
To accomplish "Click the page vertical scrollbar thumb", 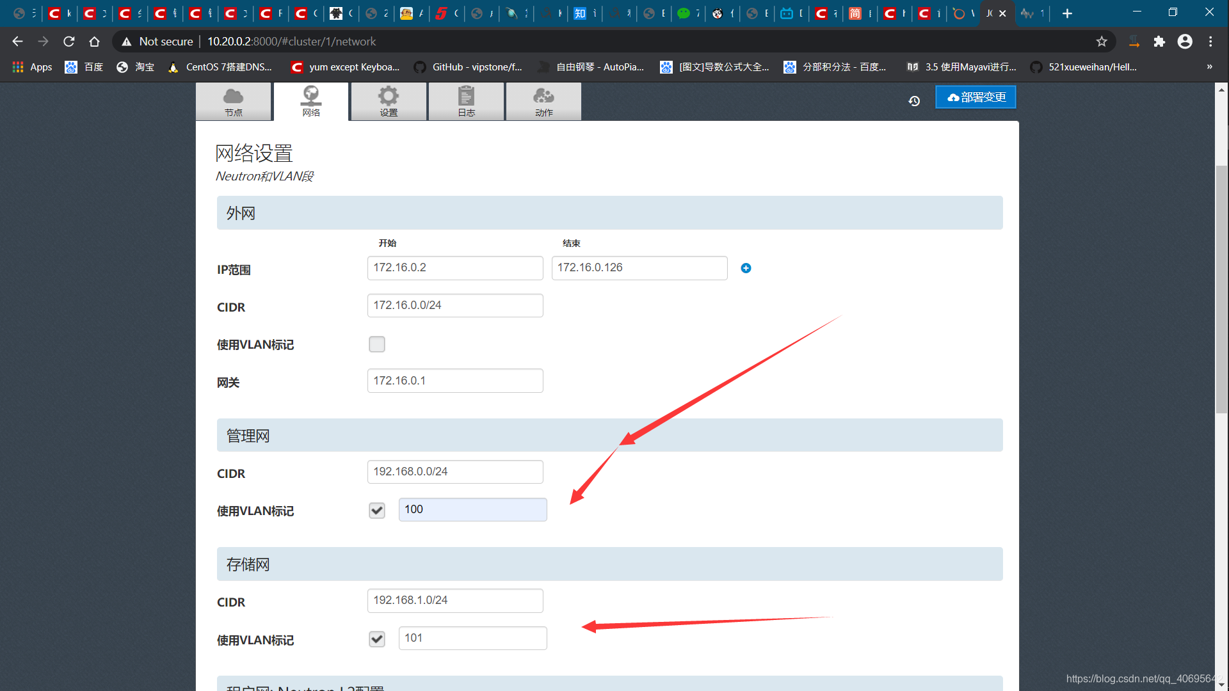I will [x=1222, y=288].
